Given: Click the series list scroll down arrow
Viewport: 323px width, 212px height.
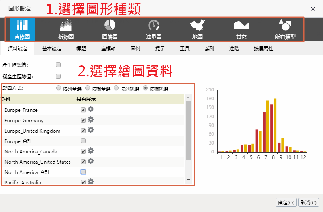Looking at the screenshot, I should (188, 180).
